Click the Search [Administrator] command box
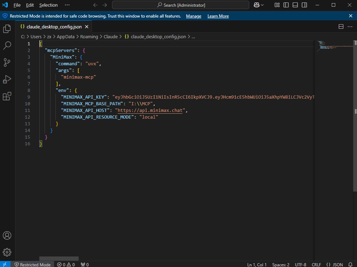The image size is (357, 267). click(180, 5)
